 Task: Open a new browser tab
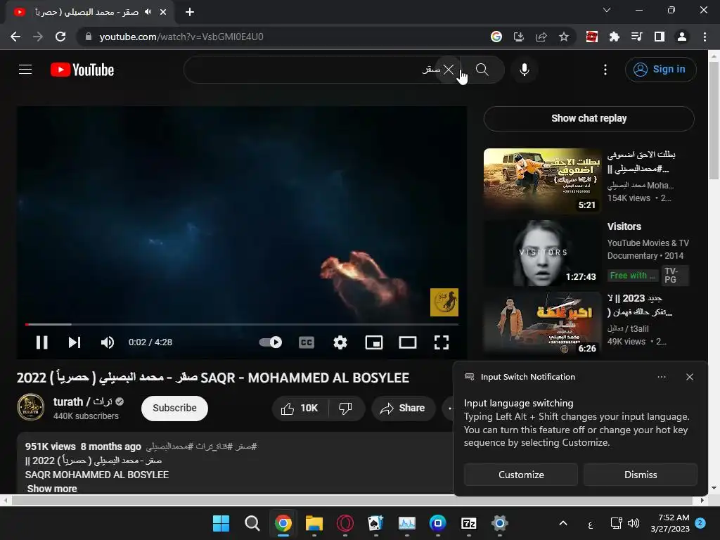click(190, 12)
